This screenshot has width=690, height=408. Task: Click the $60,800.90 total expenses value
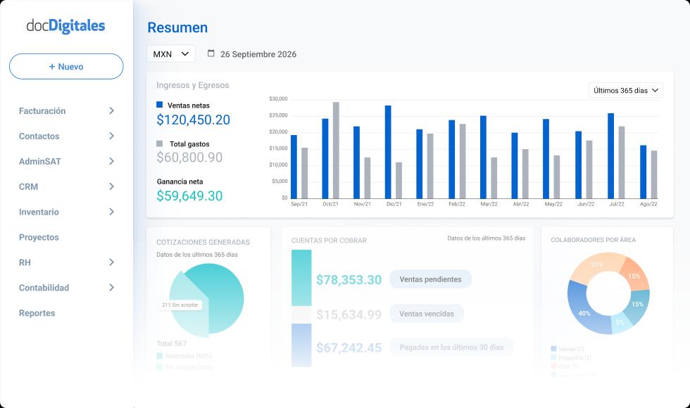pyautogui.click(x=189, y=157)
